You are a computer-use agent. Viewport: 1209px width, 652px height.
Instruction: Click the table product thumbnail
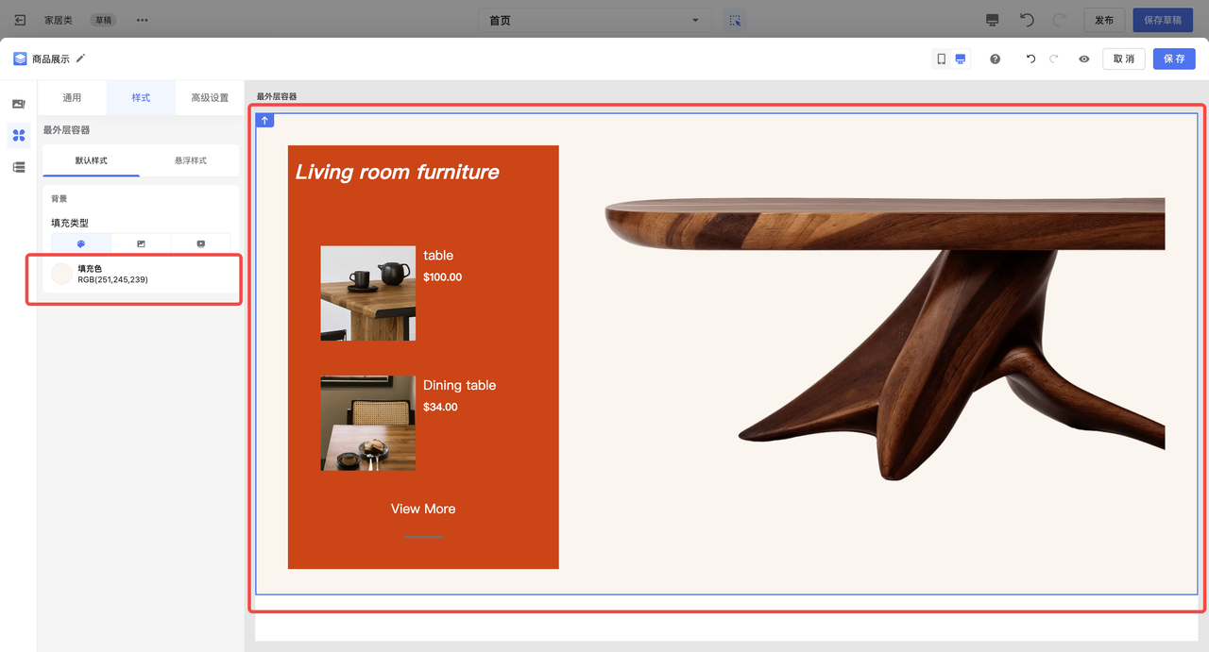pos(367,293)
